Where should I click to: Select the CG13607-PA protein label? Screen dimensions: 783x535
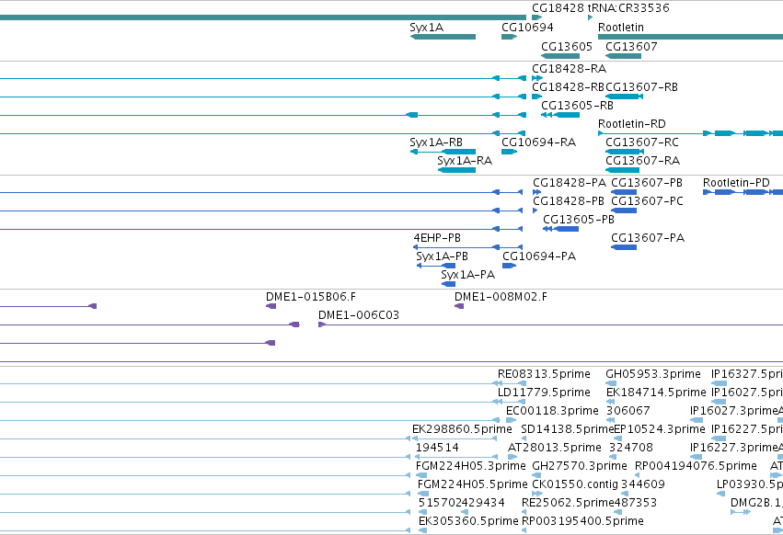648,238
